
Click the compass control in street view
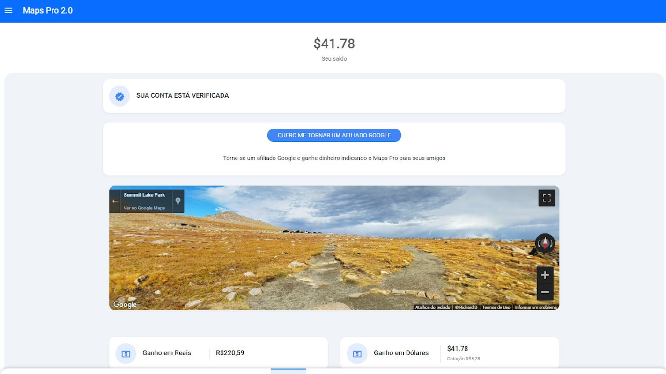[545, 244]
